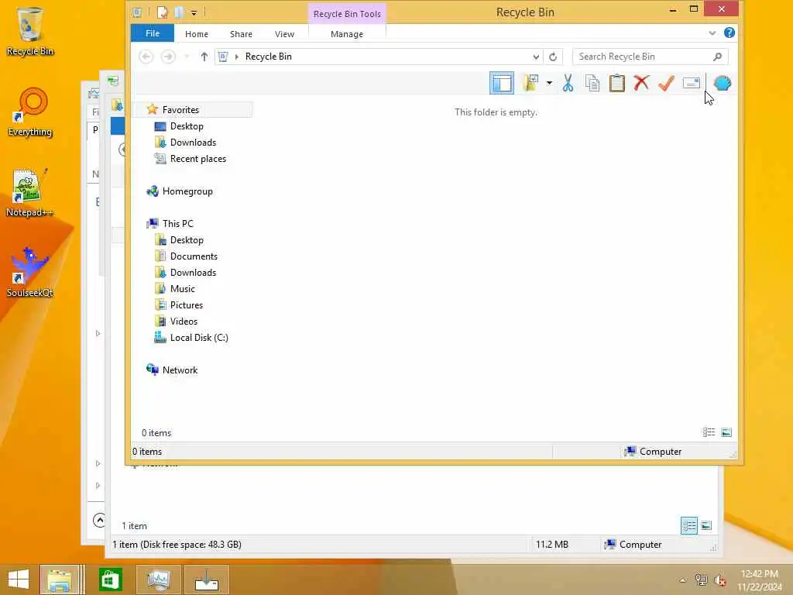
Task: Open the Start button
Action: [x=19, y=580]
